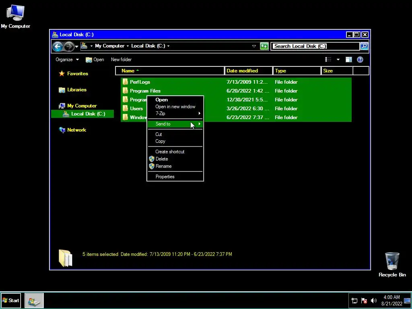Click the address bar drive icon
This screenshot has height=309, width=412.
coord(84,46)
